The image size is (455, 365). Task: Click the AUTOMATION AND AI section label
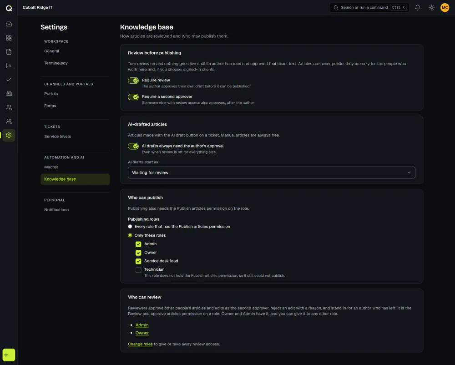point(64,157)
